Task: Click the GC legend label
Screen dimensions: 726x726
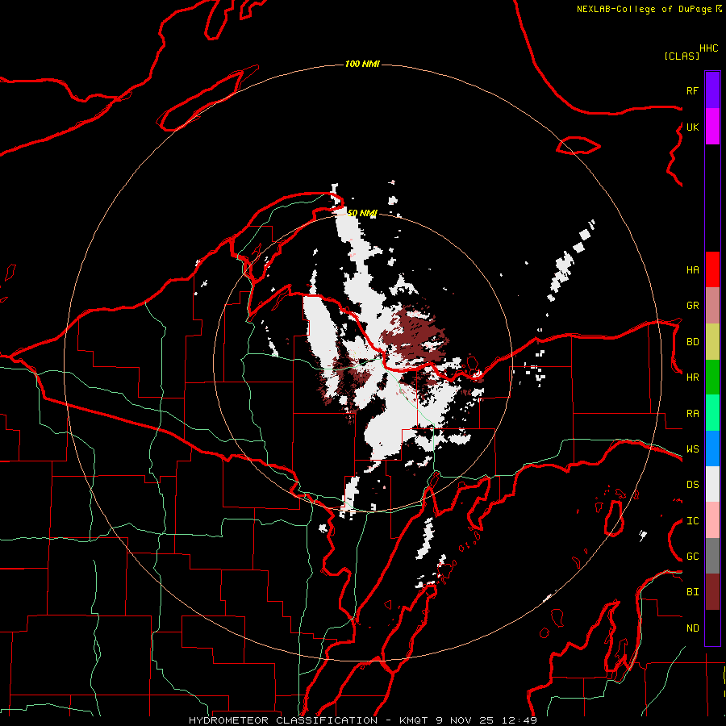Action: [692, 557]
